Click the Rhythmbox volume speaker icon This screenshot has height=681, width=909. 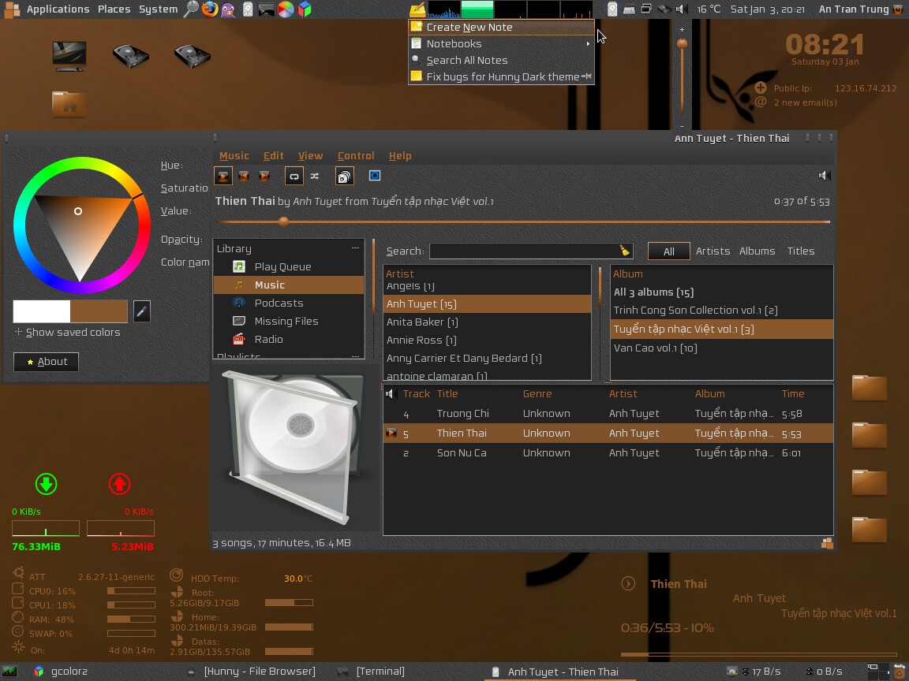point(825,176)
